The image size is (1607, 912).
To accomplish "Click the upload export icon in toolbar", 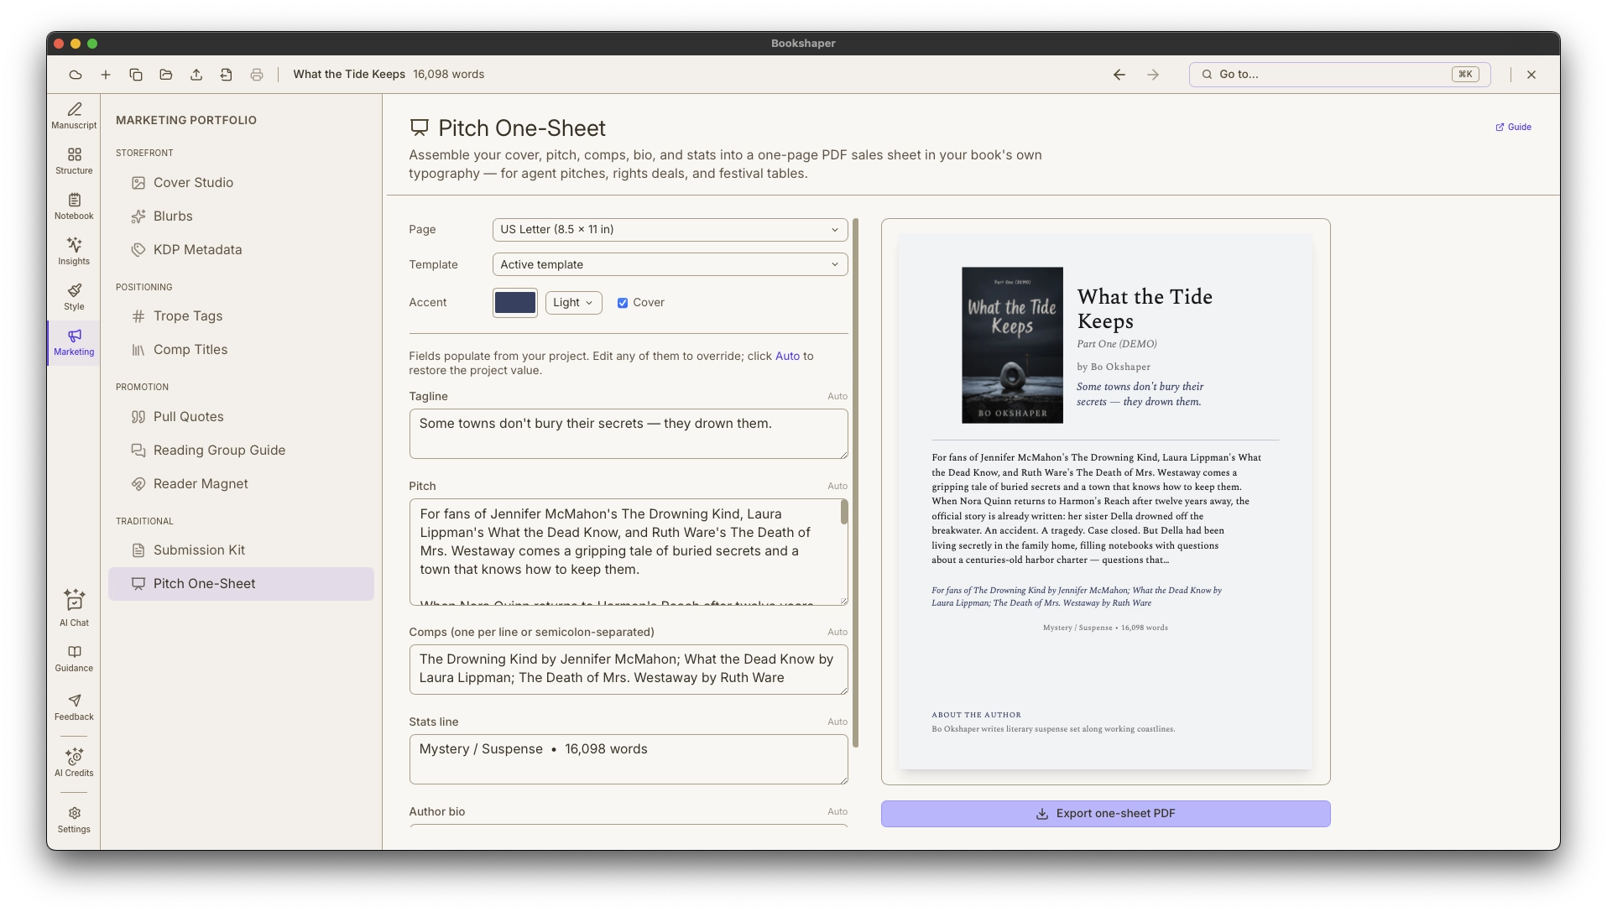I will point(196,75).
